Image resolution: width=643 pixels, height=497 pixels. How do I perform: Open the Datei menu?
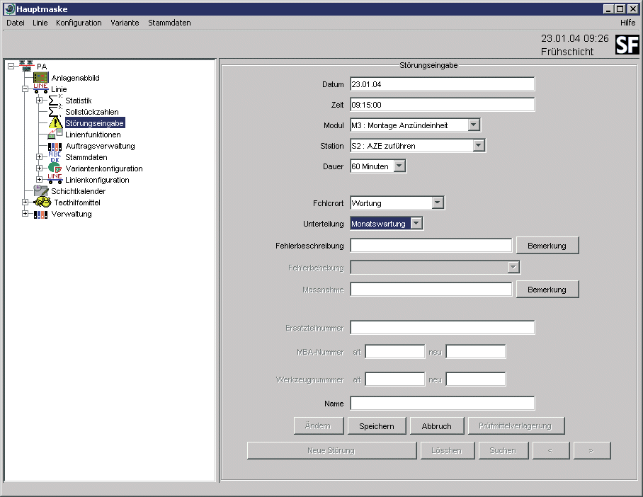click(16, 23)
